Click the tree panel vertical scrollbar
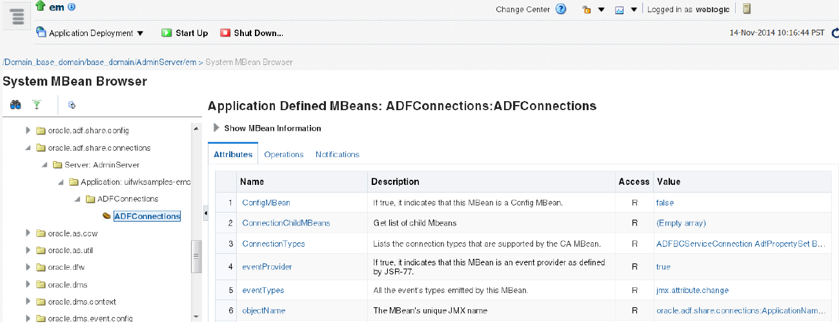This screenshot has width=839, height=324. pos(197,256)
